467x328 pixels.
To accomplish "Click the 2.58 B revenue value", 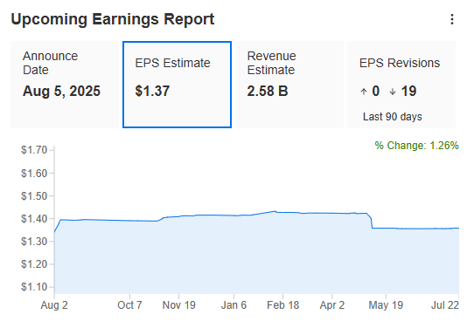I will click(268, 91).
